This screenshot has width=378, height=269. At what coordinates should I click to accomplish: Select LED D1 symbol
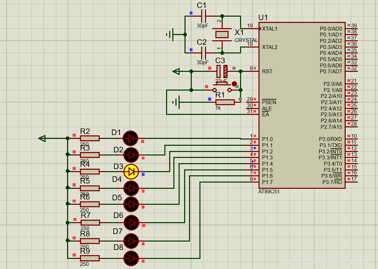130,138
